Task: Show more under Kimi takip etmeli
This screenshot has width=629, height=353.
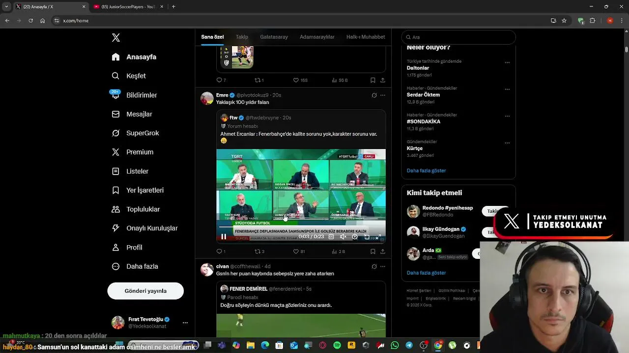Action: click(426, 273)
